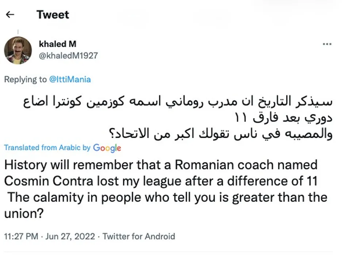Click the first line of Arabic text

point(178,102)
